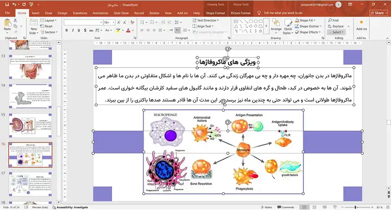Click Replace in Editing group
Viewport: 391px width, 210px height.
[336, 26]
